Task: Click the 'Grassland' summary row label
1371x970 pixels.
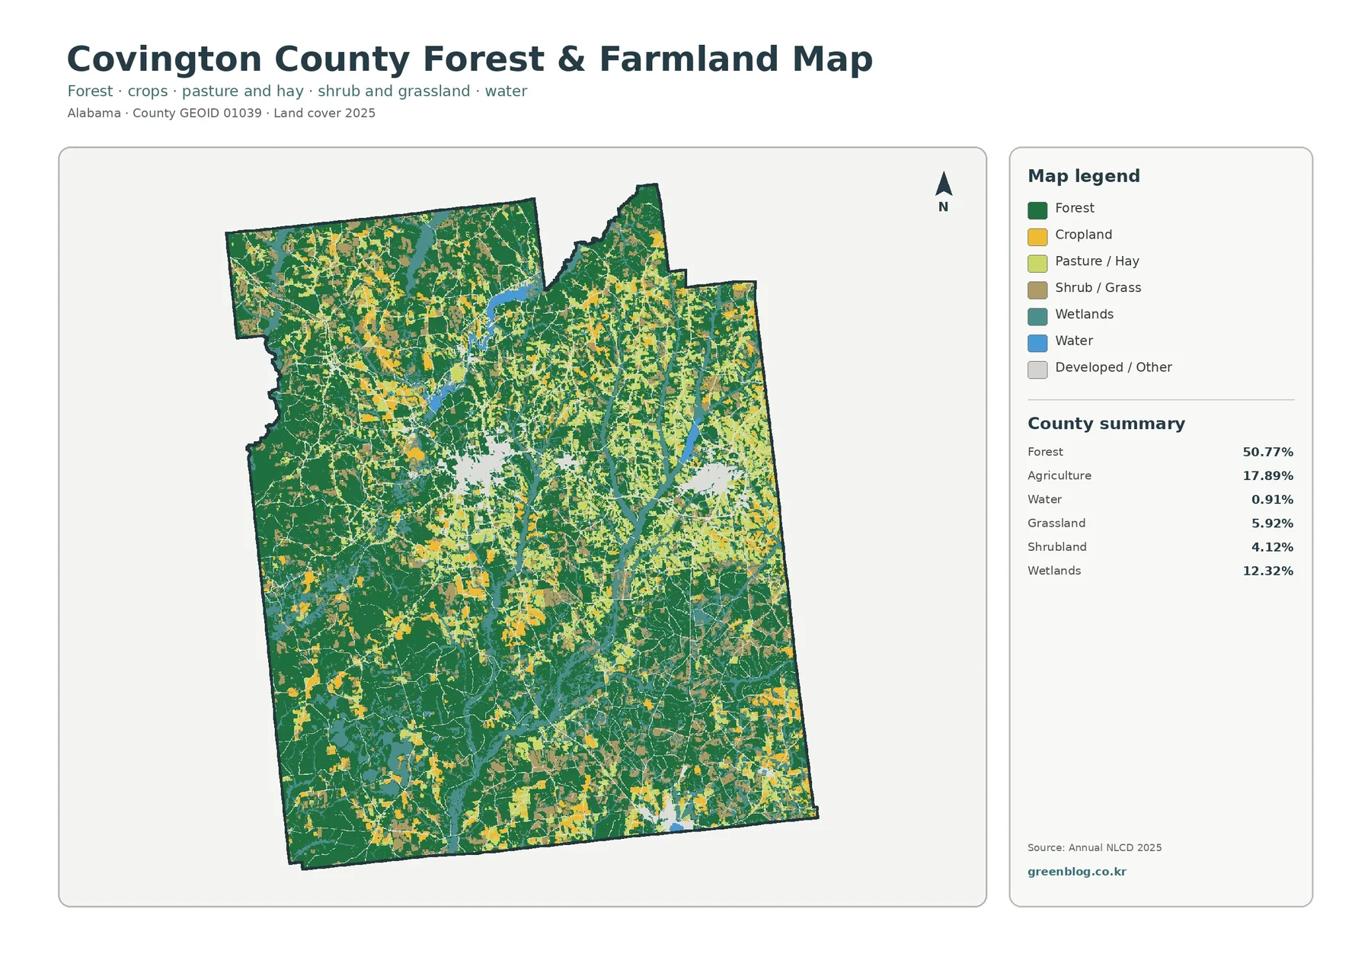Action: click(x=1056, y=523)
